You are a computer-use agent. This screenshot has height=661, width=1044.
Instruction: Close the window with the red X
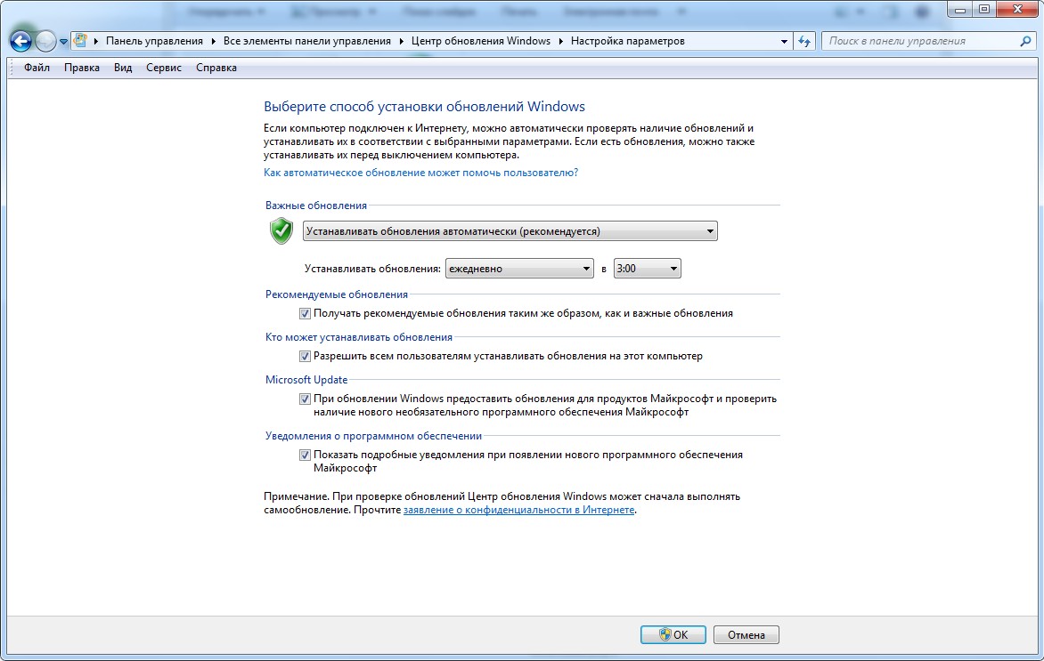[1016, 9]
